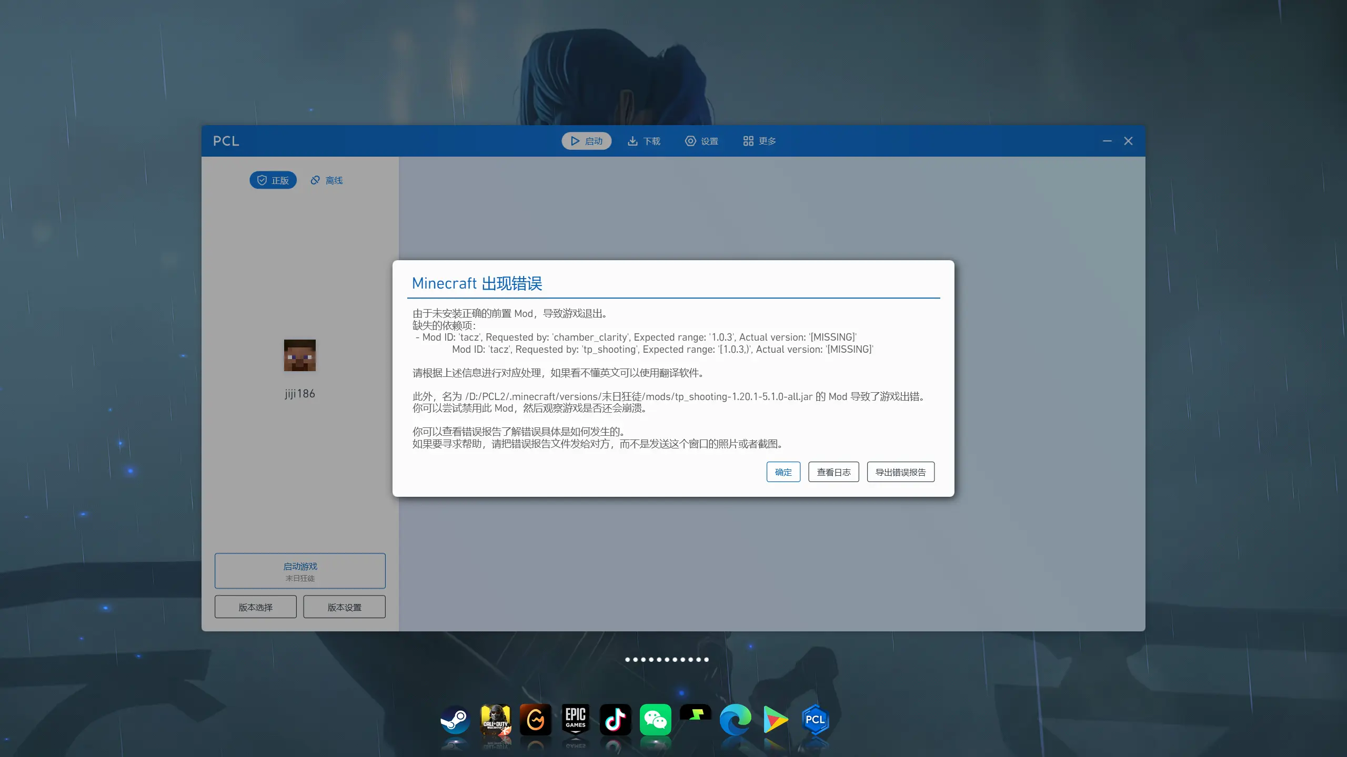
Task: Confirm error dialog with 确定
Action: [x=783, y=472]
